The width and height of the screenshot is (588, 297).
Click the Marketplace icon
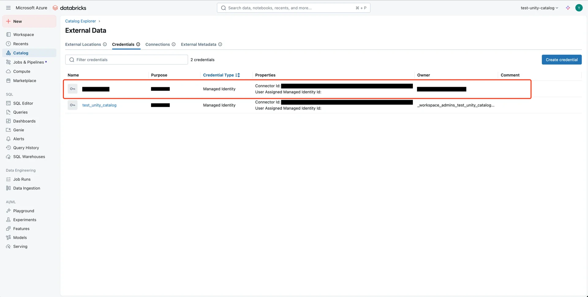tap(8, 80)
